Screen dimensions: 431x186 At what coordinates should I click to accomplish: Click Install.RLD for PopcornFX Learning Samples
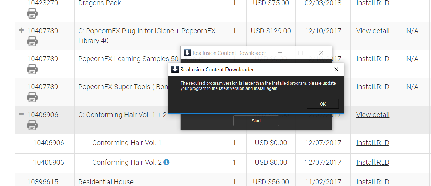click(x=372, y=59)
